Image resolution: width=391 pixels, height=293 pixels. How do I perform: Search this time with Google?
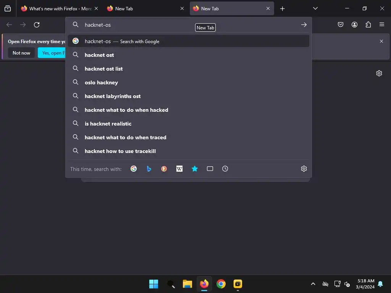click(x=134, y=169)
